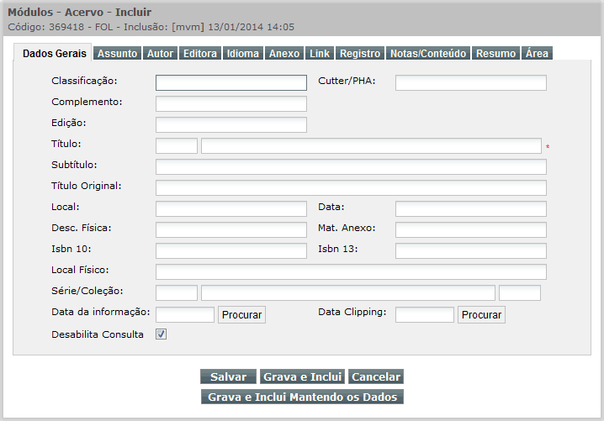Image resolution: width=604 pixels, height=421 pixels.
Task: Click the Cutter/PHA text field
Action: coord(471,82)
